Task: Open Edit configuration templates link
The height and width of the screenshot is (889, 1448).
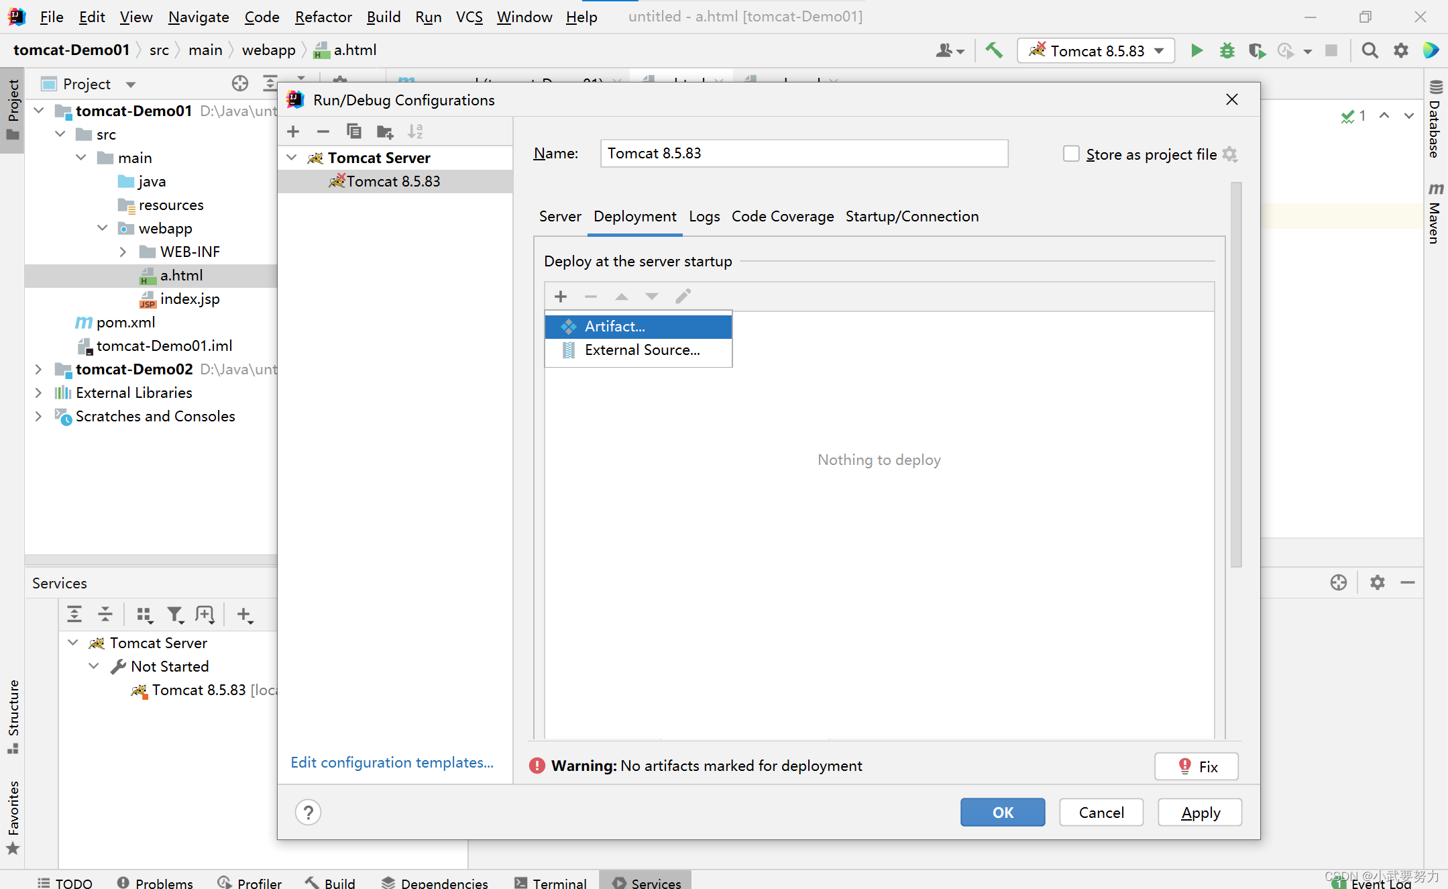Action: click(x=392, y=763)
